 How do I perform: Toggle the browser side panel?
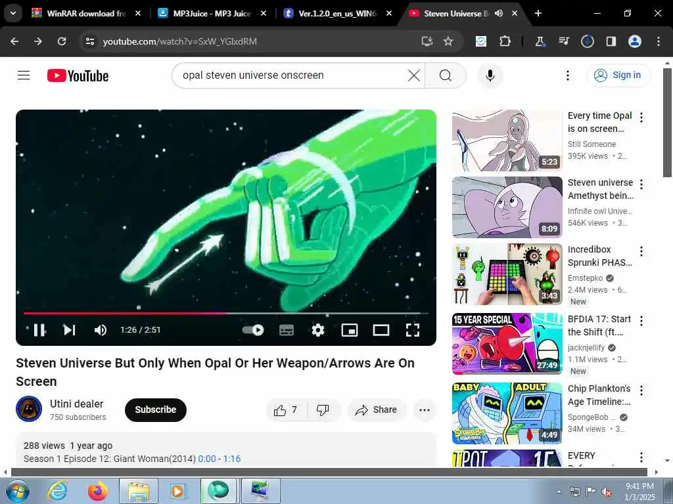point(611,41)
